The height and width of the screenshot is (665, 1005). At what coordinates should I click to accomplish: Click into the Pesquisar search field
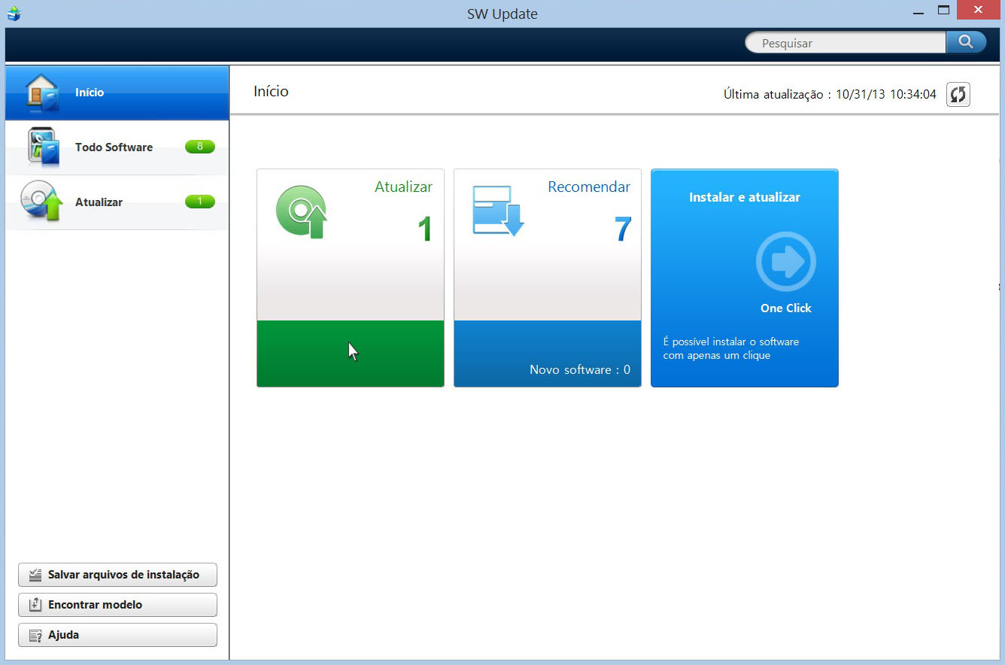846,43
